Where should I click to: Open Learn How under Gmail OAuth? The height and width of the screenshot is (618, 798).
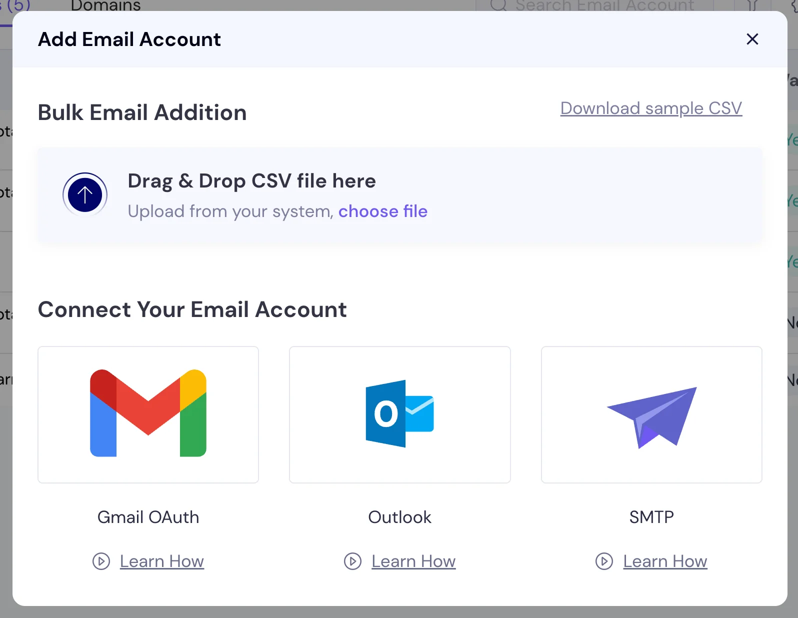click(162, 561)
